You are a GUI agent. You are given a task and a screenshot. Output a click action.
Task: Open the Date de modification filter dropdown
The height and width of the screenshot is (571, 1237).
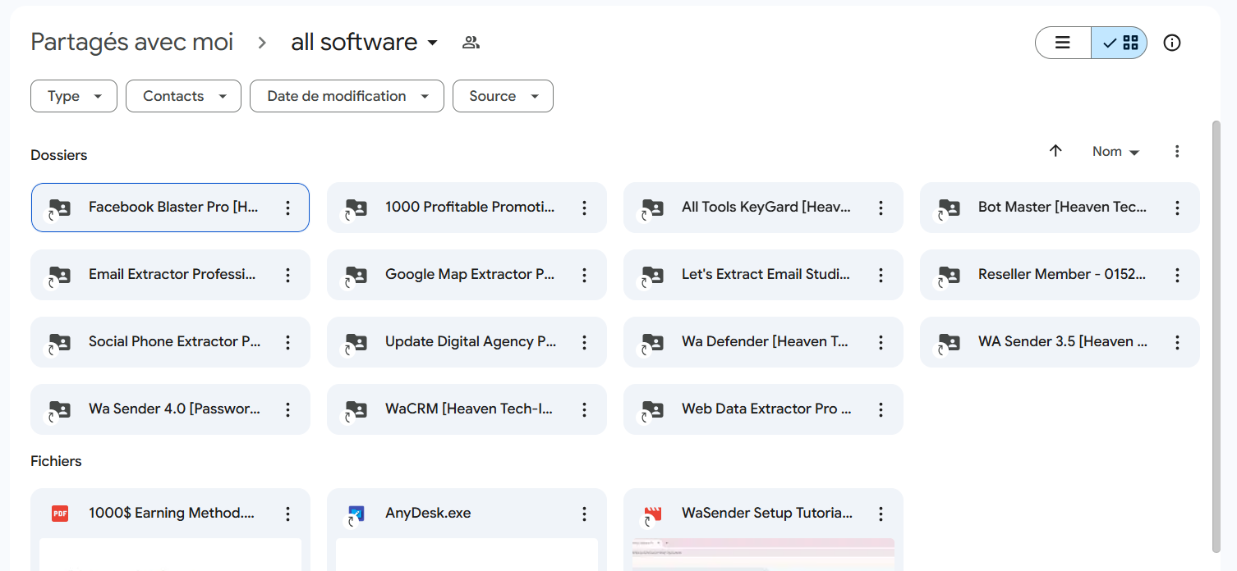347,96
